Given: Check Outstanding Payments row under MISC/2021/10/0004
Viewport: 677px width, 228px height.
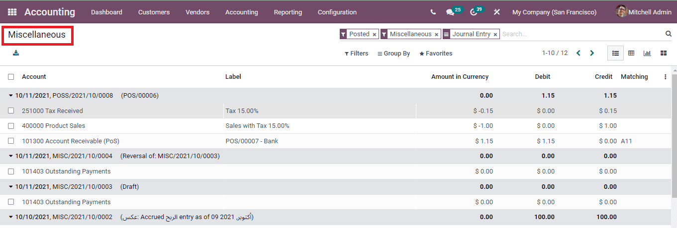Looking at the screenshot, I should [11, 171].
